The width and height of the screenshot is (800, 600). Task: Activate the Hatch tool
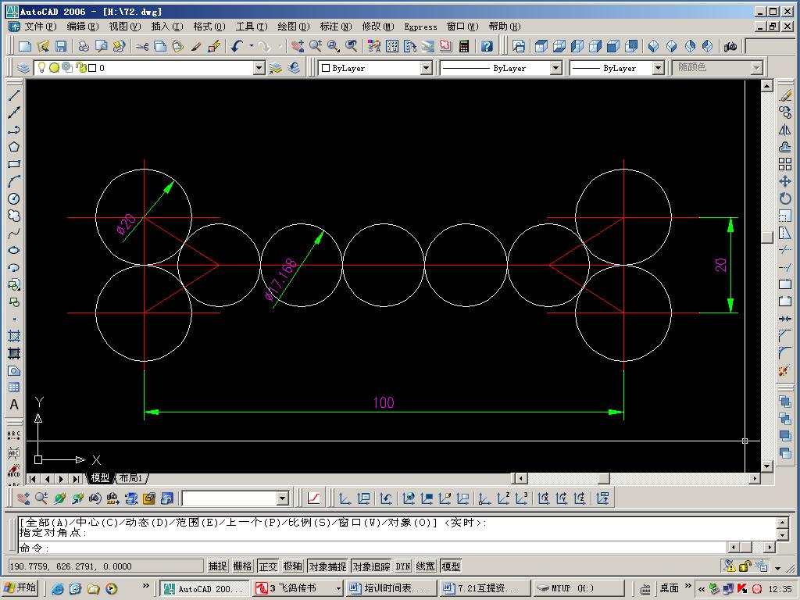click(x=14, y=336)
